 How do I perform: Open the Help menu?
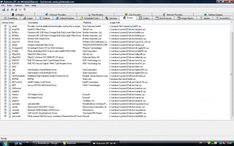point(34,6)
